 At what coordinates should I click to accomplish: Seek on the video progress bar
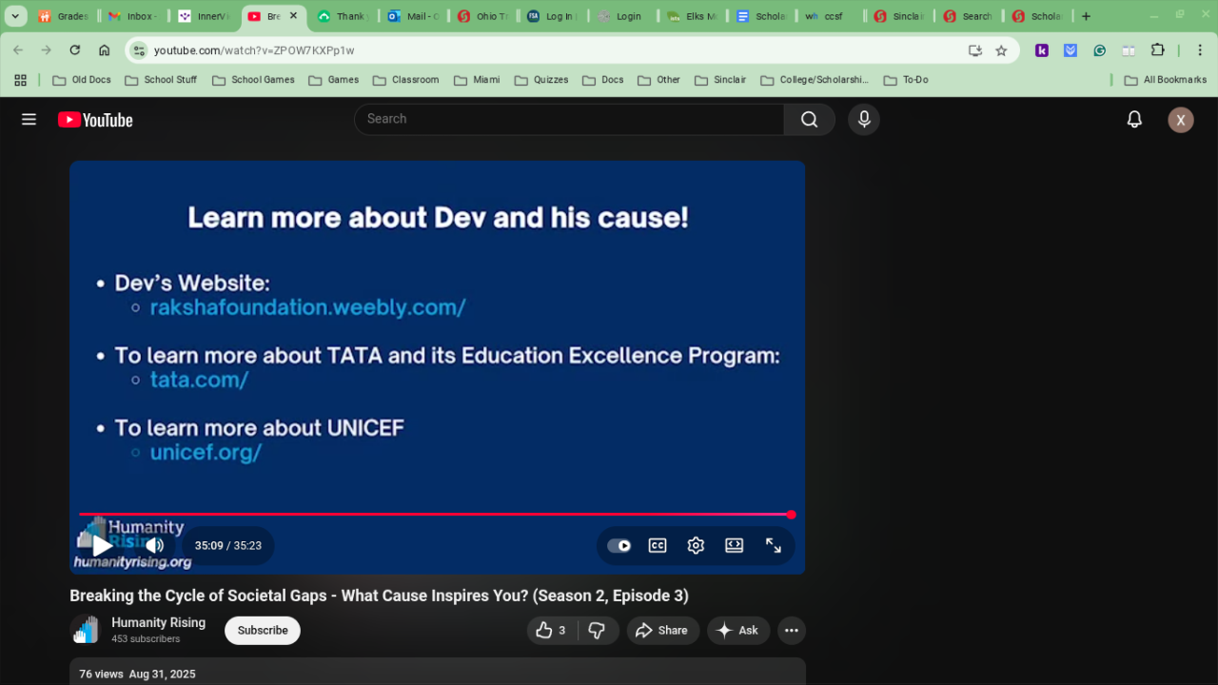(x=435, y=515)
